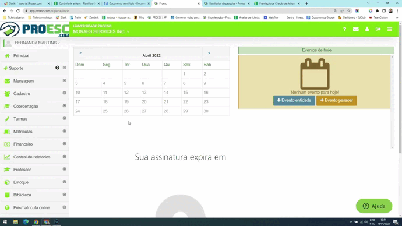Click the Coordenação graduation cap icon
This screenshot has height=226, width=402.
(x=7, y=107)
